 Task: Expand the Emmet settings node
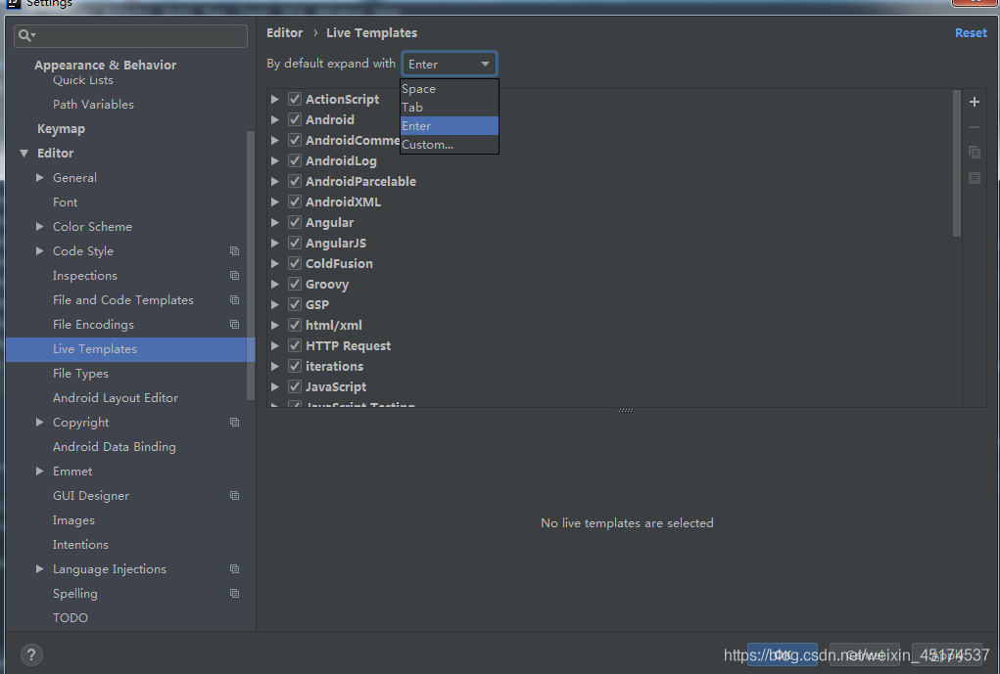pyautogui.click(x=39, y=471)
